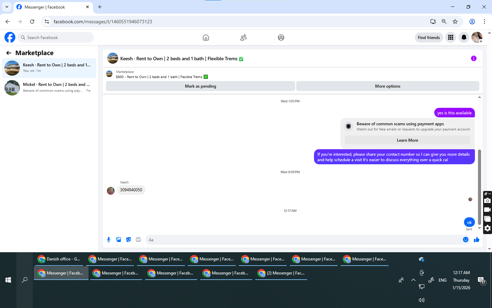Click the 'If you're interested' message bubble

394,157
